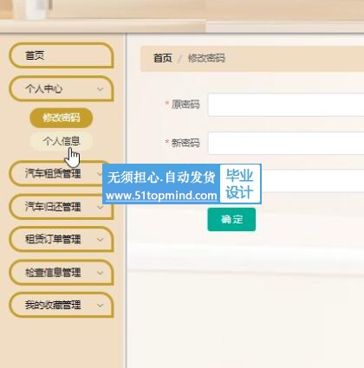Focus the 原密码 input field

(286, 105)
